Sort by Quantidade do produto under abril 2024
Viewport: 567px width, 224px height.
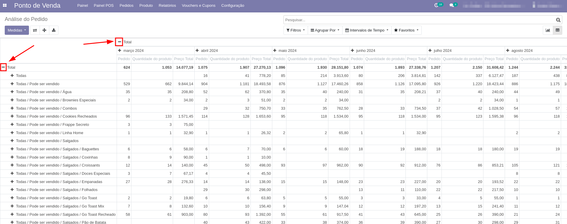tap(229, 59)
